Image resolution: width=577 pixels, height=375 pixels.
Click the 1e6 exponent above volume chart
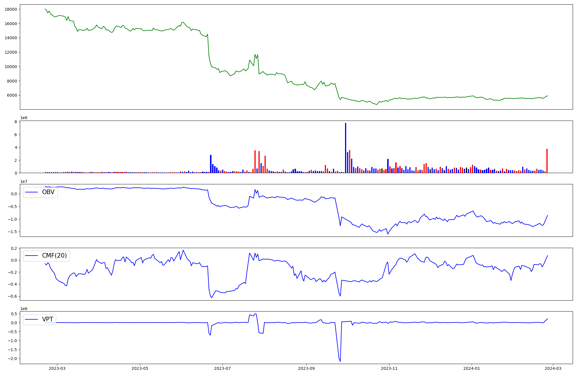tap(24, 118)
